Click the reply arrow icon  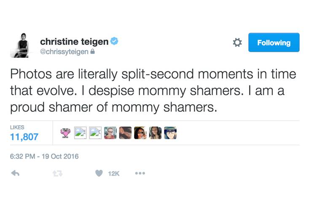point(15,173)
